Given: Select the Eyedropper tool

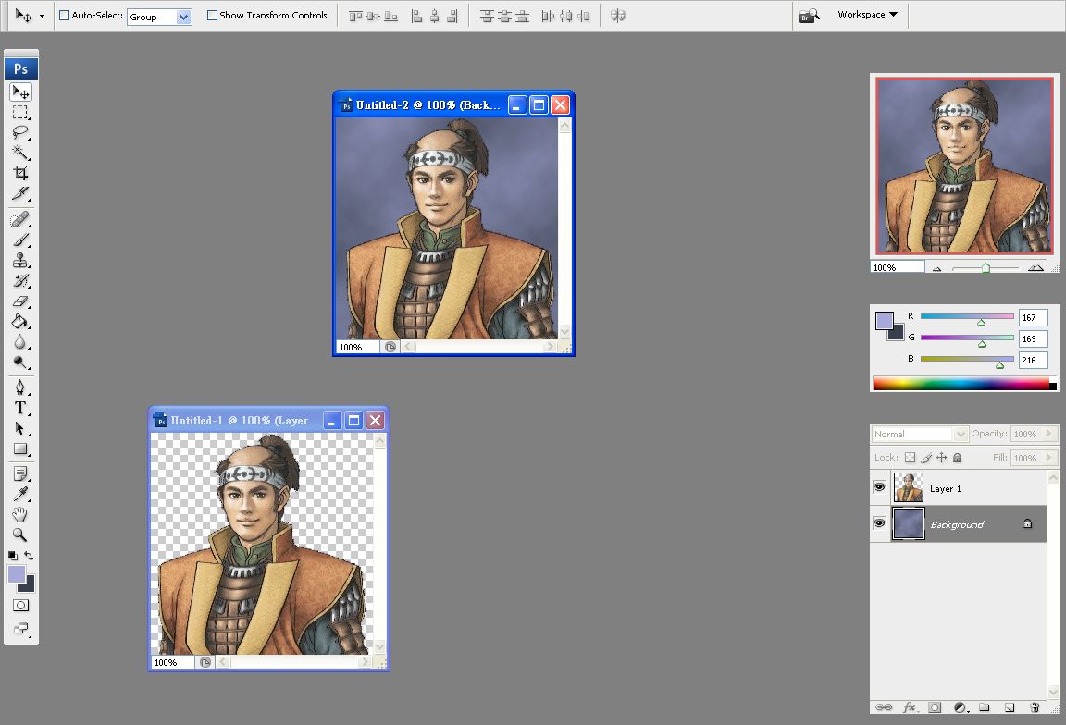Looking at the screenshot, I should coord(20,494).
